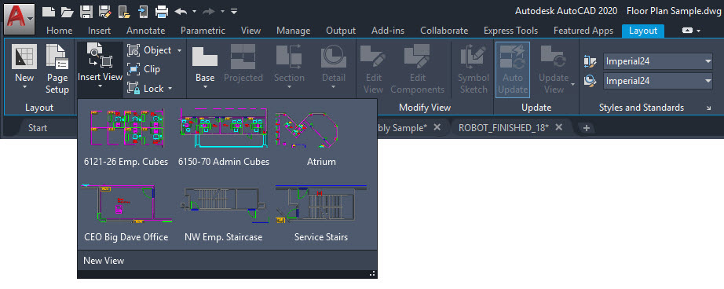Open Styles and Standards dialog launcher arrow
Viewport: 724px width, 289px height.
pyautogui.click(x=709, y=108)
